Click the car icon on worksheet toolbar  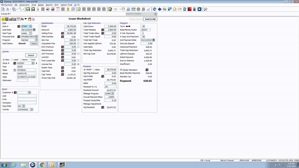[x=11, y=19]
